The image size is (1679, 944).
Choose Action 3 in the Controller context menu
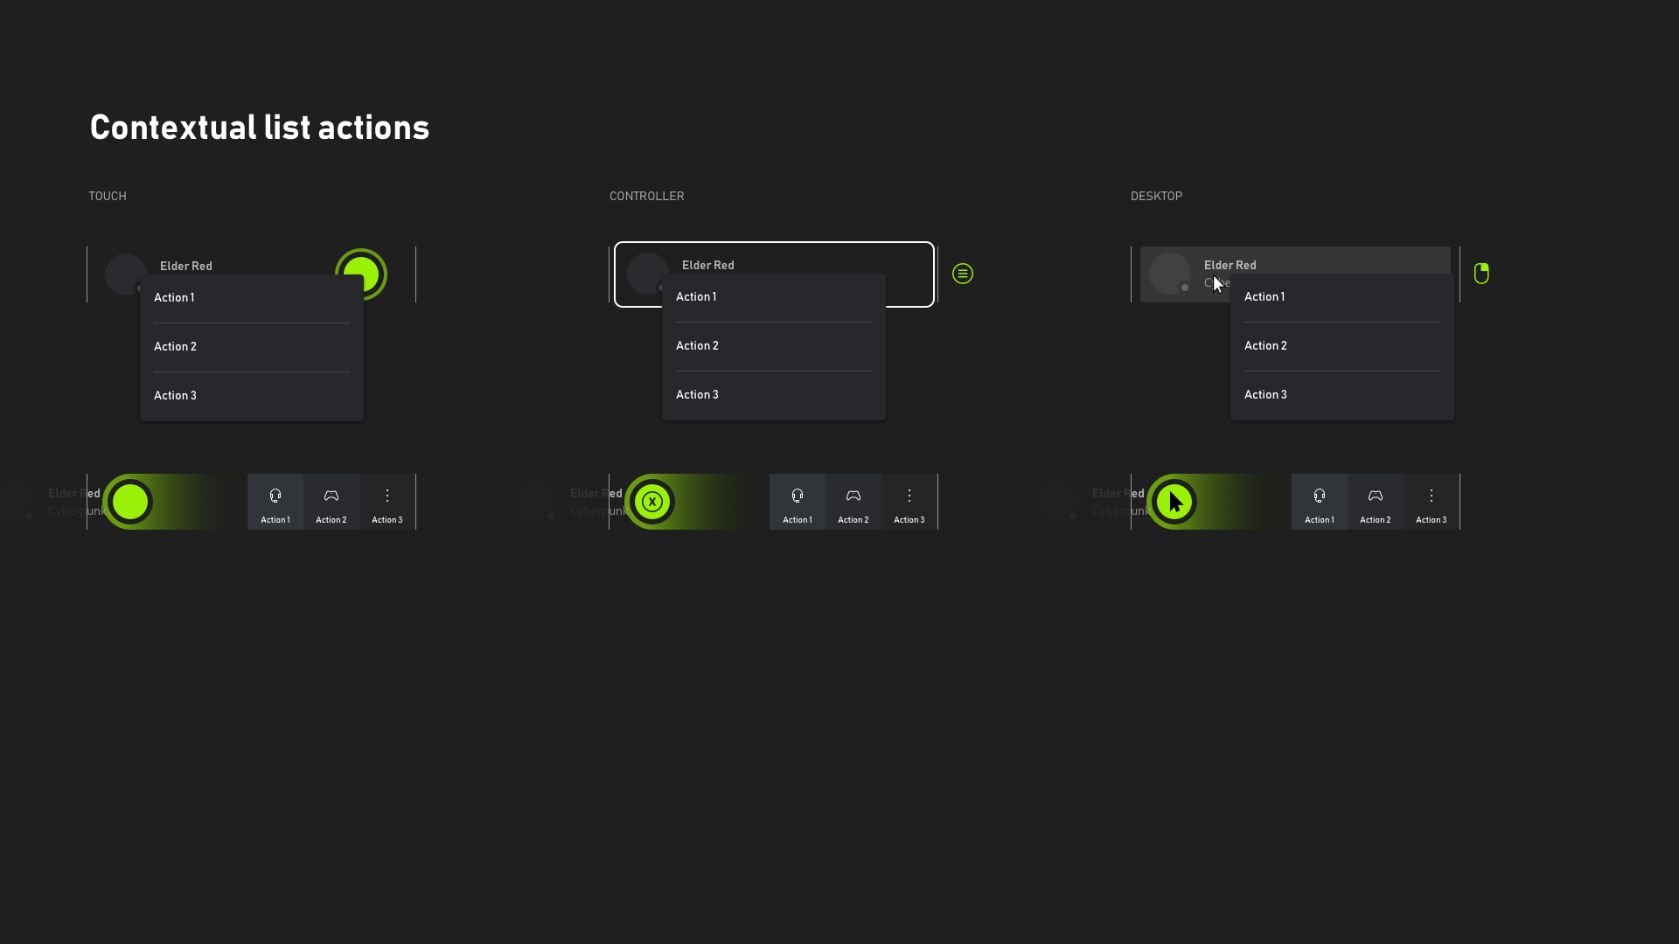coord(774,395)
